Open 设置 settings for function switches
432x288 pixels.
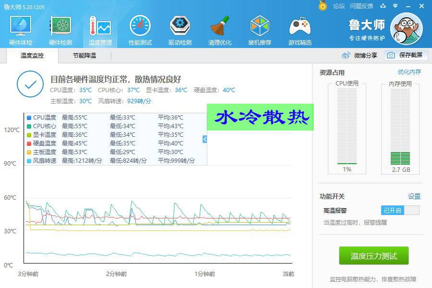point(415,196)
